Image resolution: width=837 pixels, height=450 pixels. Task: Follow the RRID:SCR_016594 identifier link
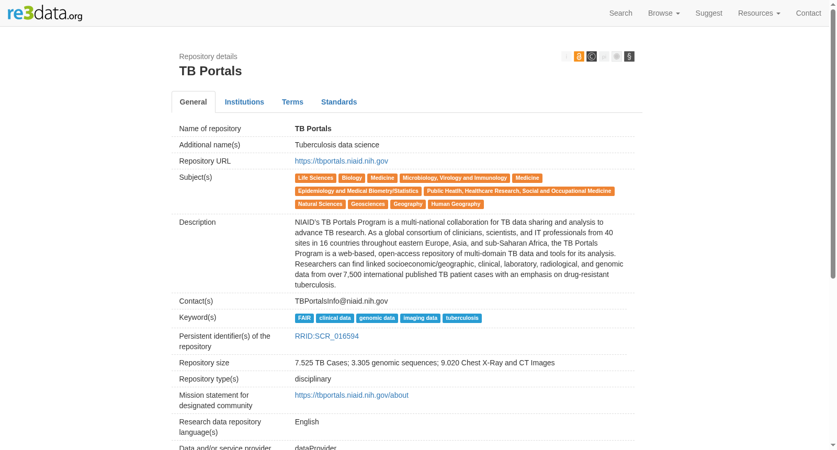coord(326,336)
